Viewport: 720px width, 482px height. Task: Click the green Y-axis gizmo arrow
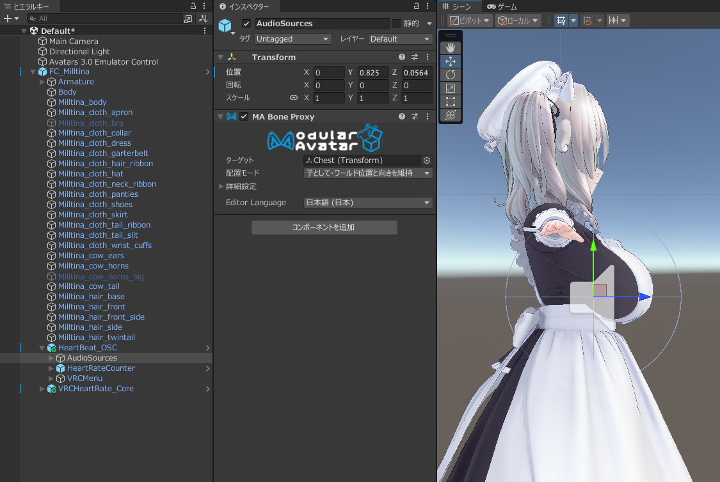pyautogui.click(x=593, y=246)
